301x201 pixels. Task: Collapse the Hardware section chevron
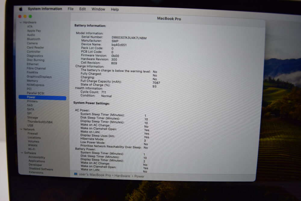click(x=21, y=23)
